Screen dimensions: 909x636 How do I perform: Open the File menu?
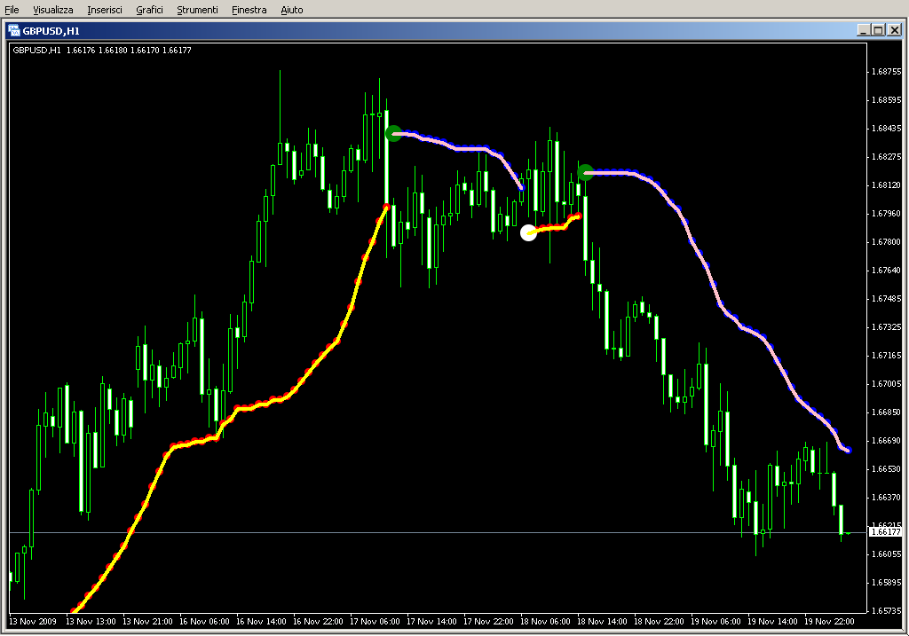click(12, 10)
